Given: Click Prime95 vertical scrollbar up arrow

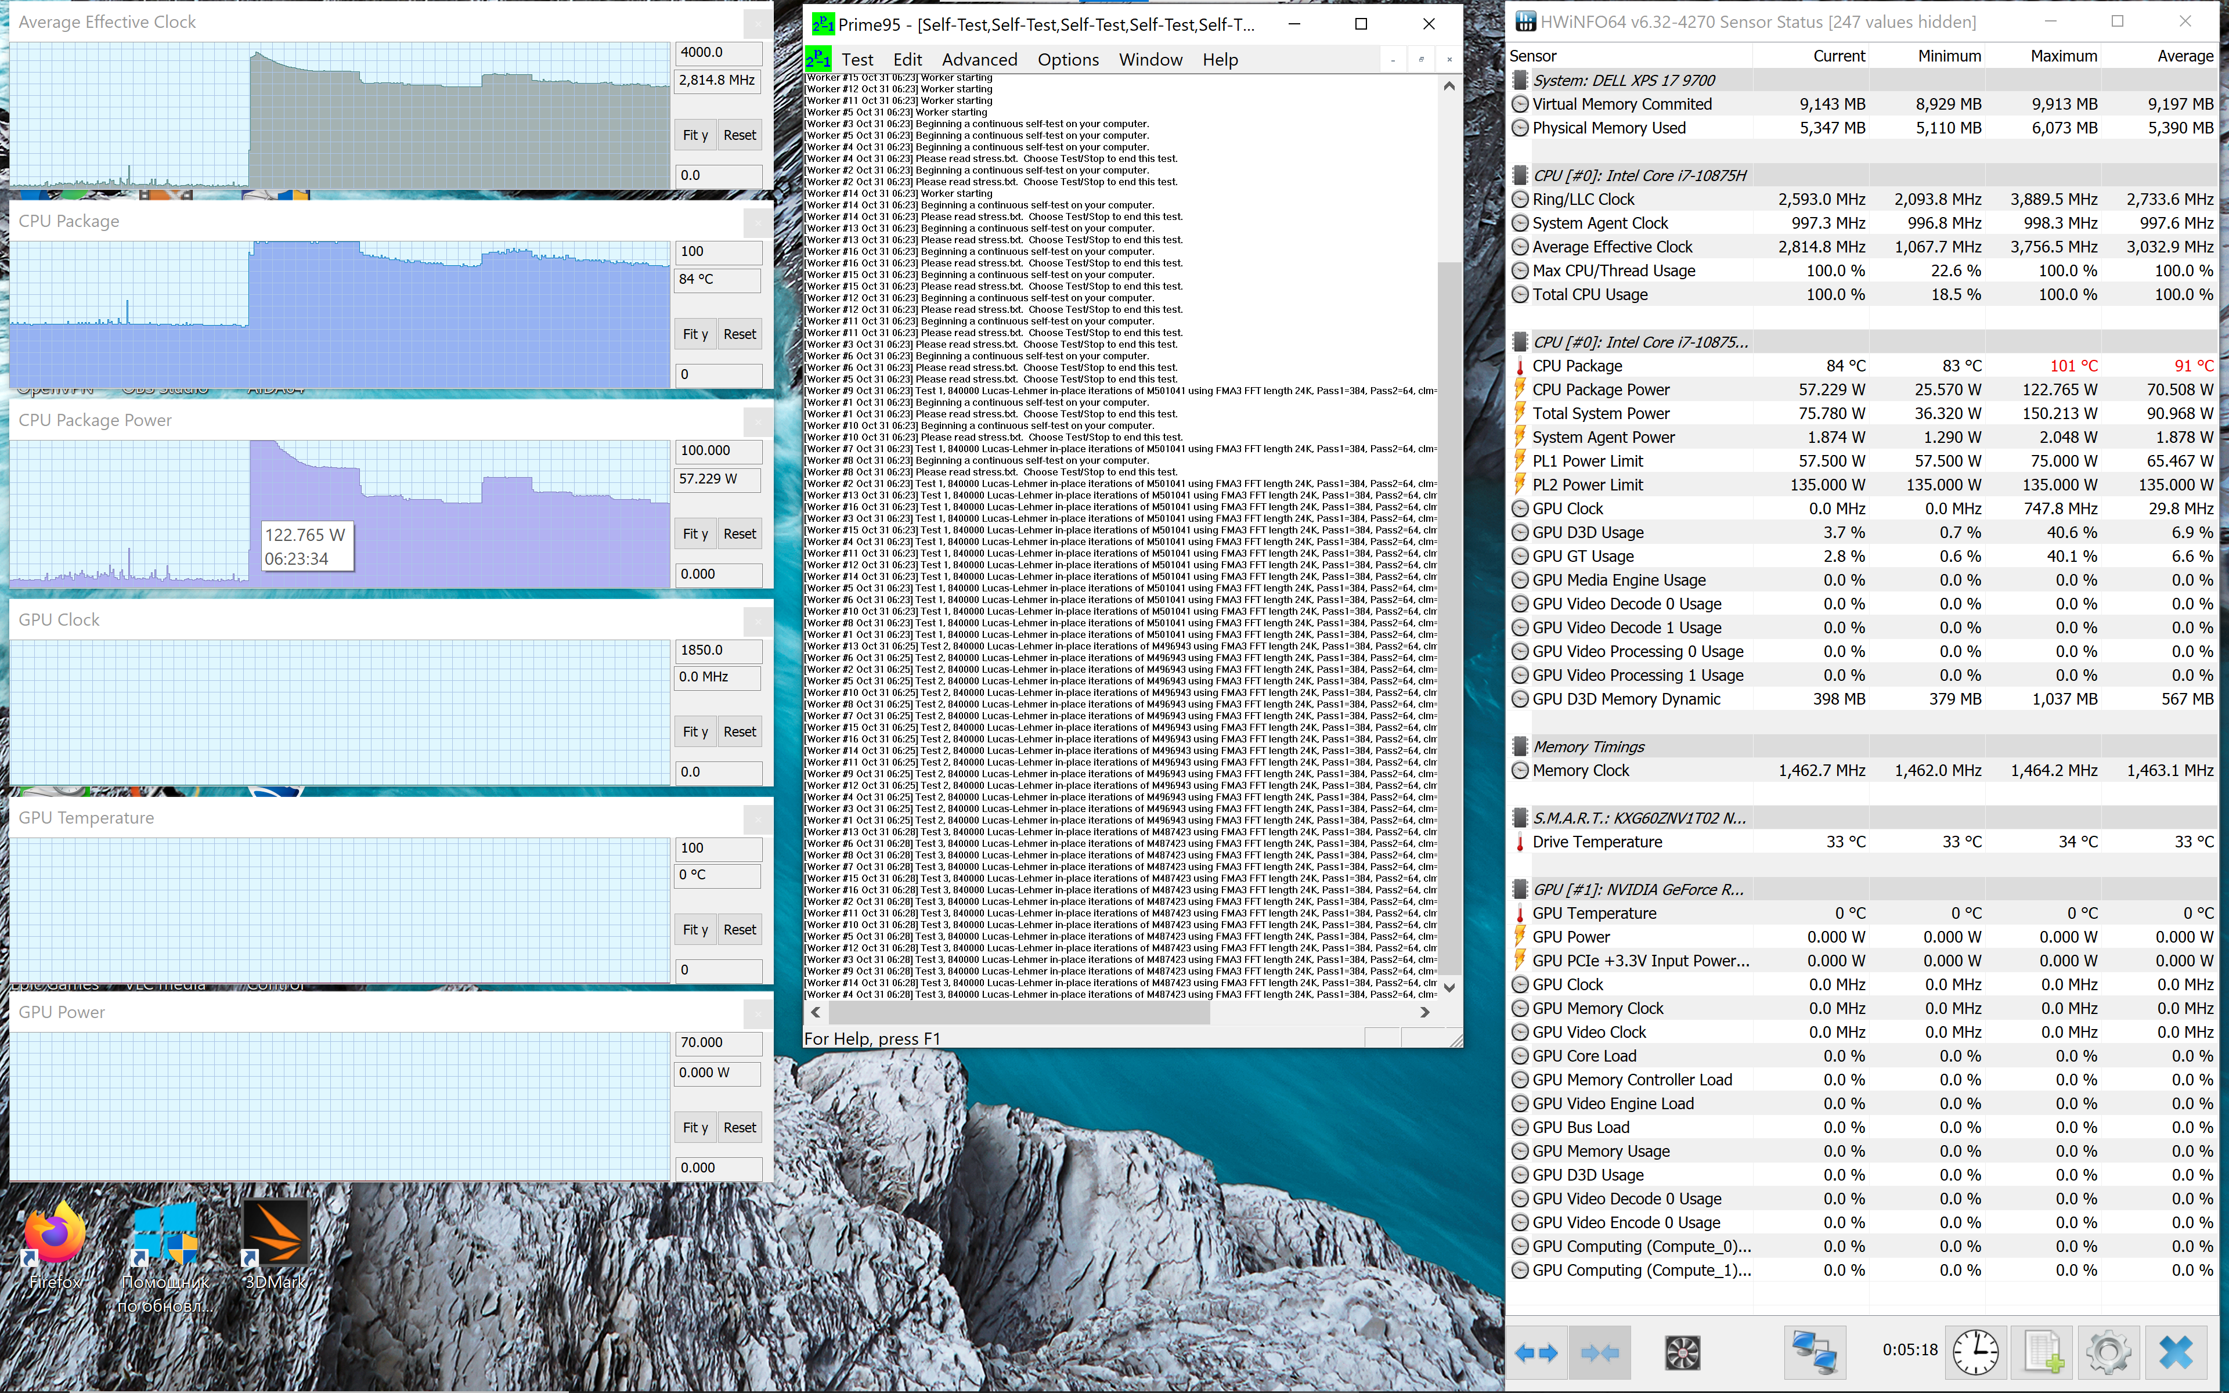Looking at the screenshot, I should [1449, 86].
